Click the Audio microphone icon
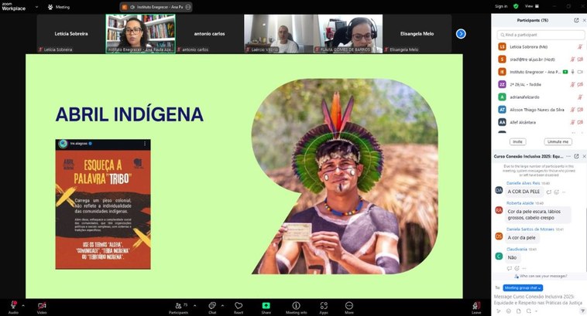Screen dimensions: 587x316 coord(13,305)
